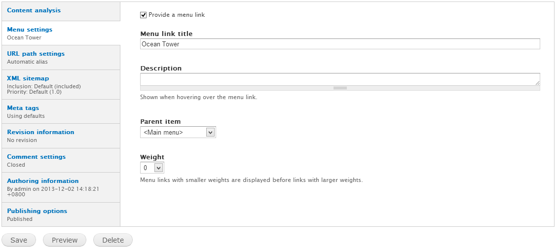Click the Menu link title input field
The image size is (557, 250).
click(340, 44)
